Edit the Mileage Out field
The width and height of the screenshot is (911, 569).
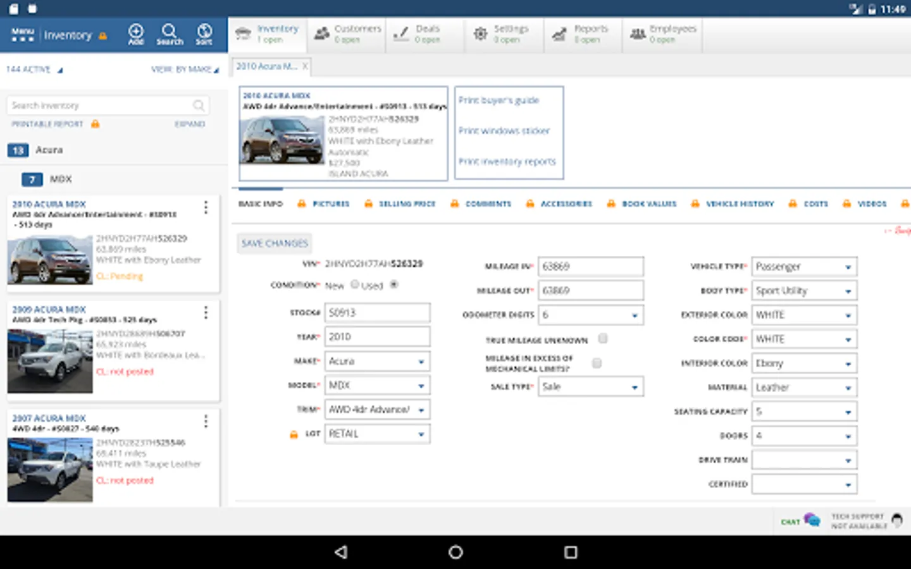(591, 290)
